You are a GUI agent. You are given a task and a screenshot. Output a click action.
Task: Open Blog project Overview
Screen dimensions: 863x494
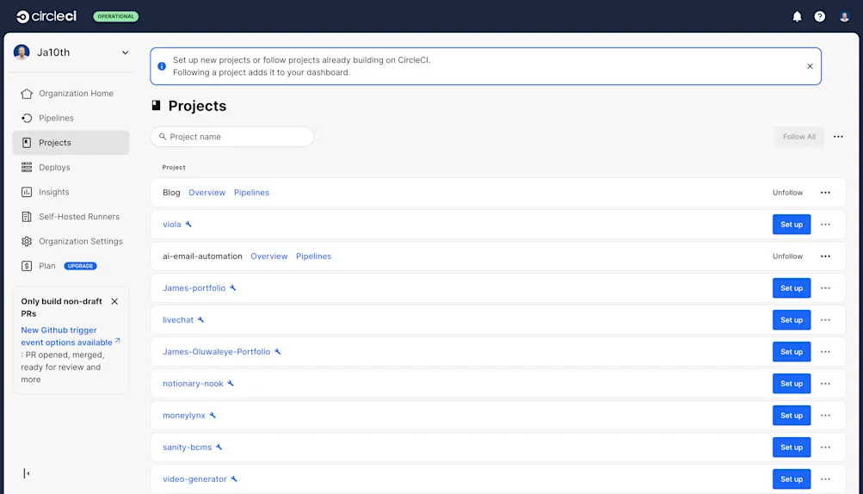coord(207,193)
